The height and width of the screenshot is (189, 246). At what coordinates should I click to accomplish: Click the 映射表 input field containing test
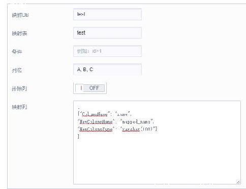107,33
